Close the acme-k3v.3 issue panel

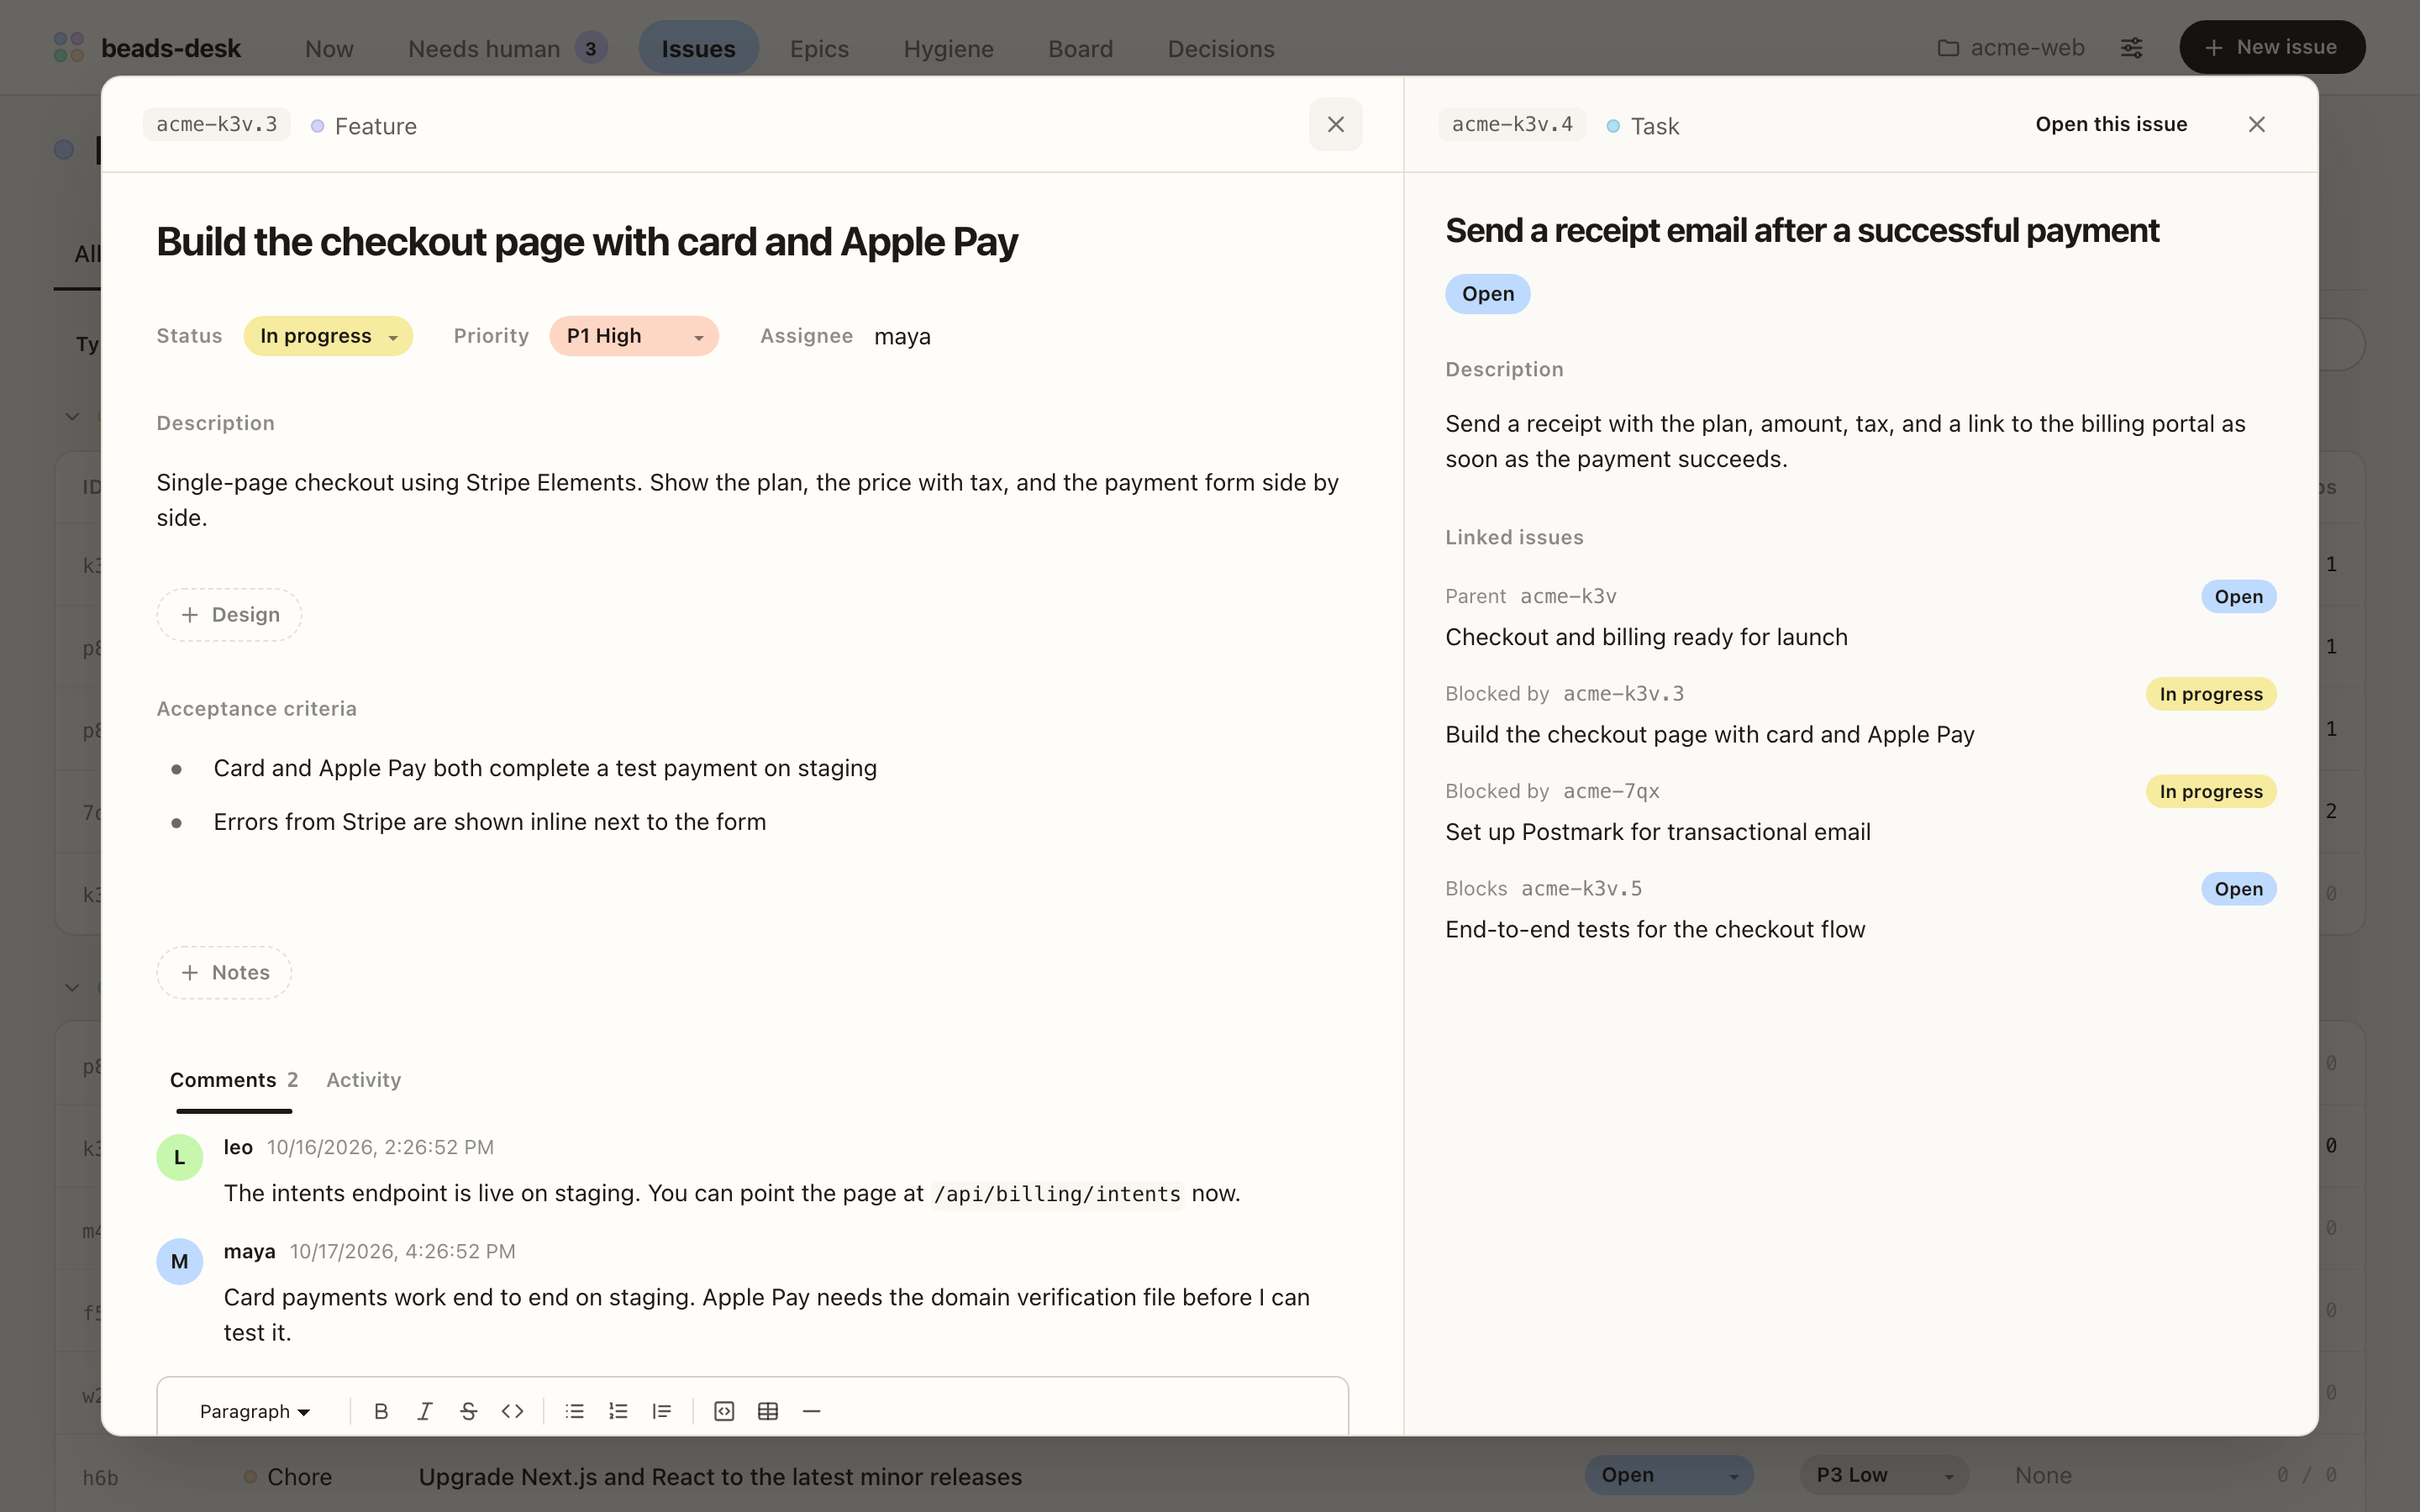(1336, 124)
